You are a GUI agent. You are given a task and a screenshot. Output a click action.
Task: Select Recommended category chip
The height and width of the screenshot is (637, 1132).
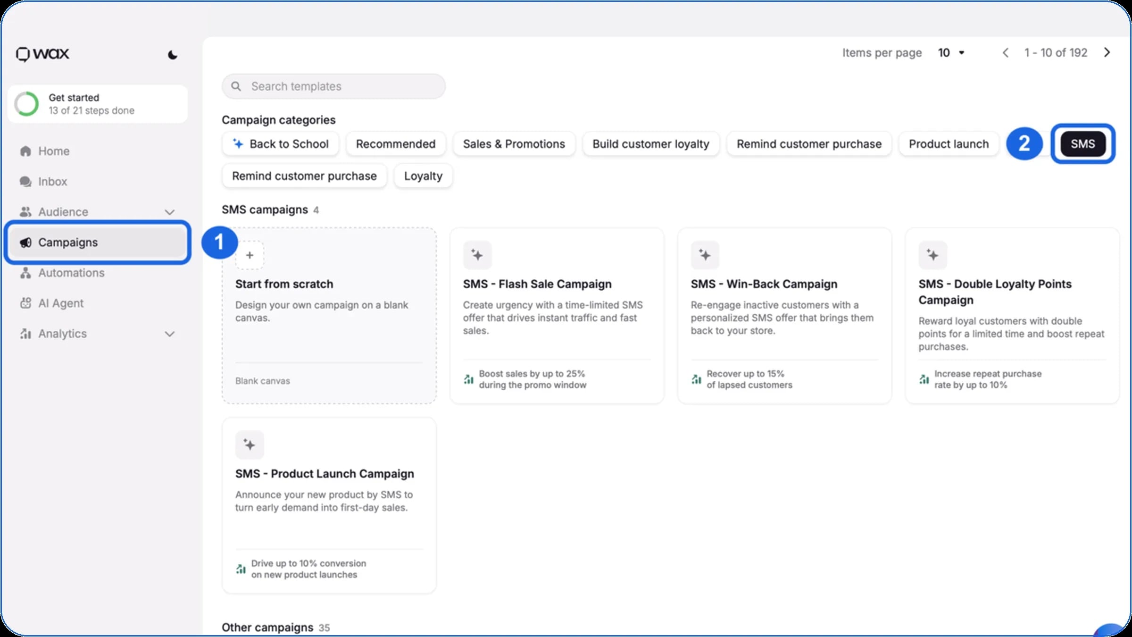tap(396, 144)
